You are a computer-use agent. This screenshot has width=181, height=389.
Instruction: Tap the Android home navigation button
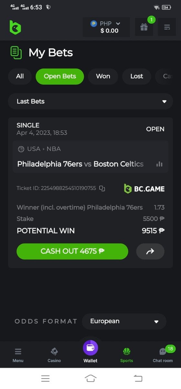click(x=90, y=378)
